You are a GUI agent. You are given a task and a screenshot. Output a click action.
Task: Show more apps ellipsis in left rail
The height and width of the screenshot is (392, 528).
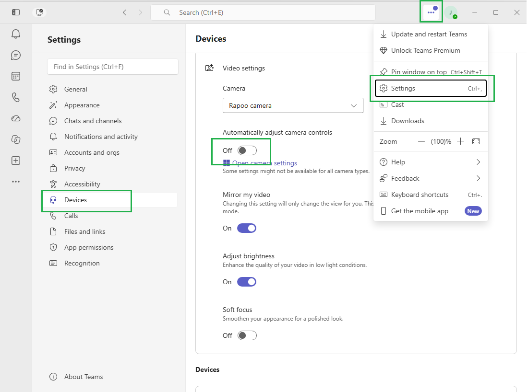[x=16, y=182]
